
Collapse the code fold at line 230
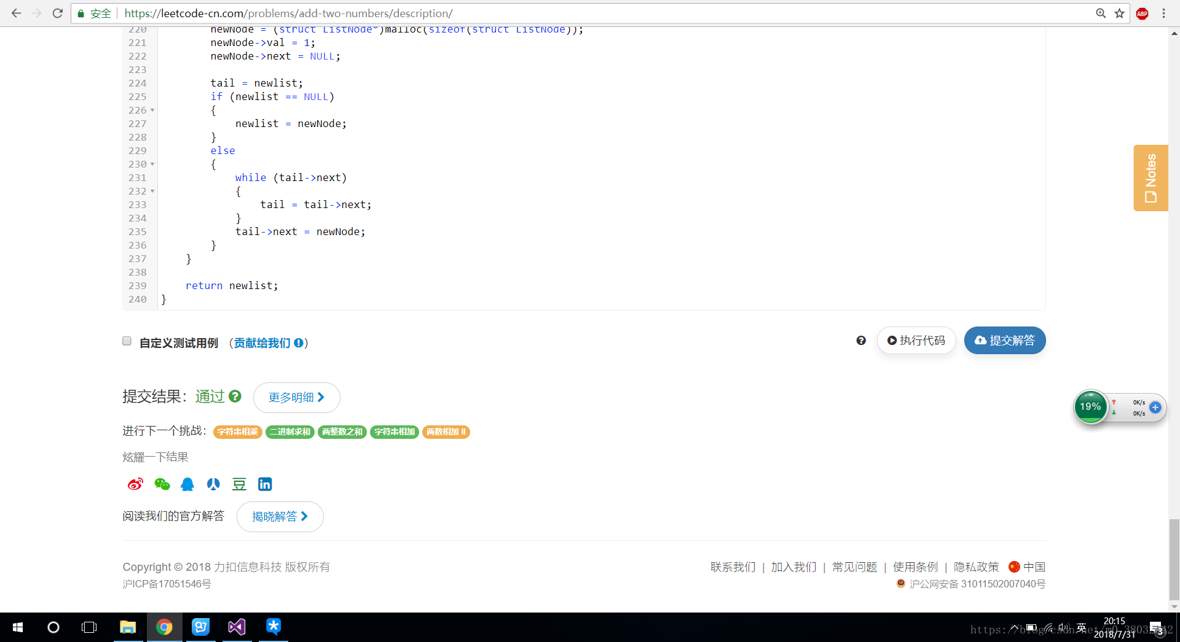click(x=152, y=164)
